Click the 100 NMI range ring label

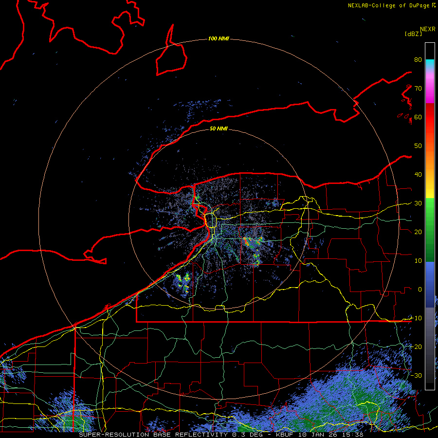click(219, 38)
